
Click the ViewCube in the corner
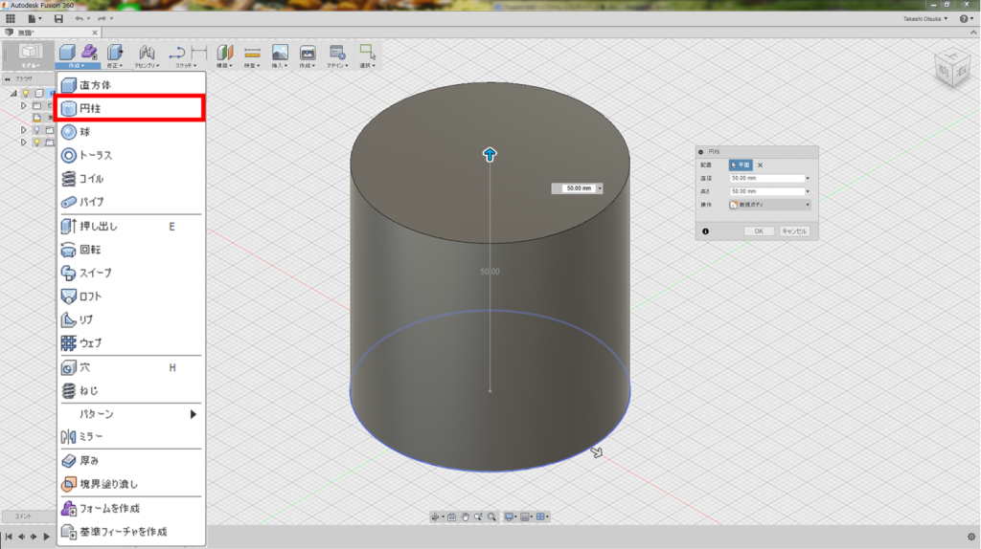[951, 68]
